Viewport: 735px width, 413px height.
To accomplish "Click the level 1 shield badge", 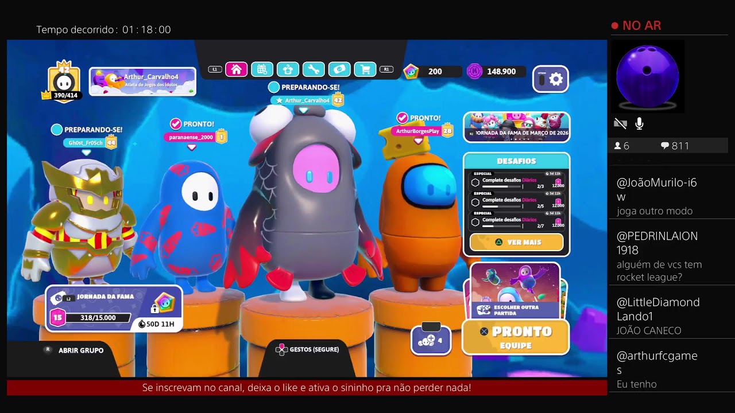I will [221, 137].
